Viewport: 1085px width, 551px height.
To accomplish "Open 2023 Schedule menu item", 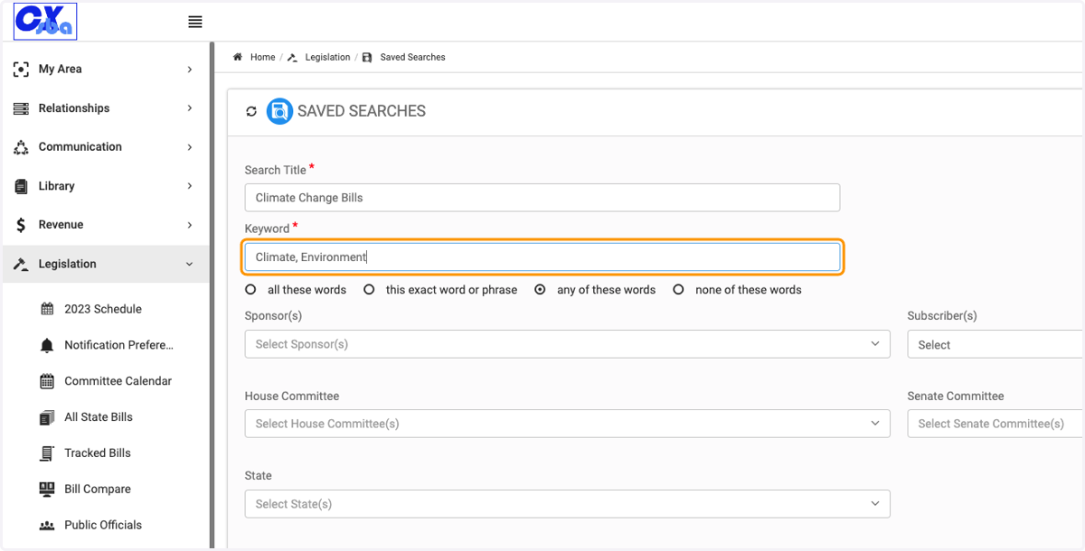I will point(103,309).
